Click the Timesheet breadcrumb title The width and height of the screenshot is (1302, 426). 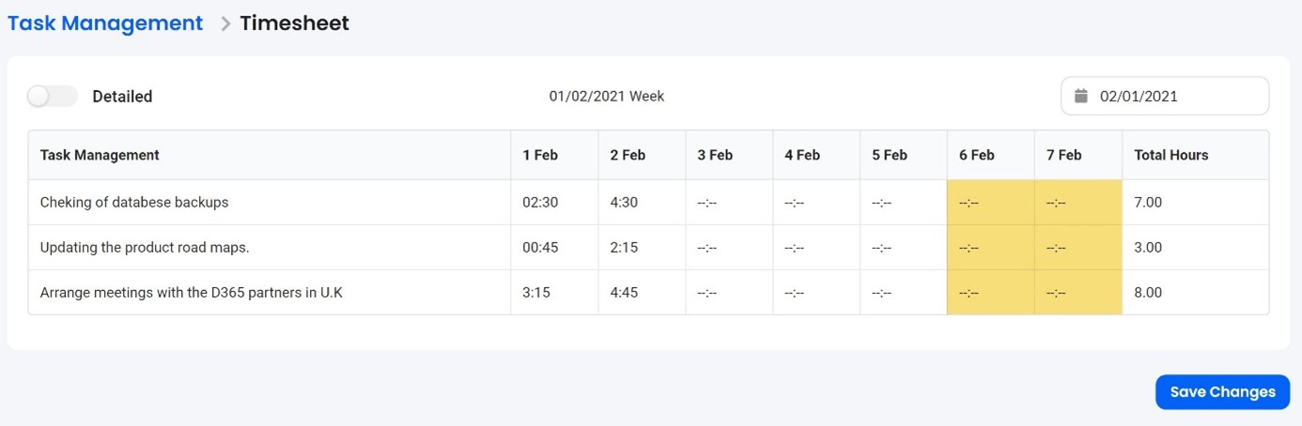click(x=294, y=23)
